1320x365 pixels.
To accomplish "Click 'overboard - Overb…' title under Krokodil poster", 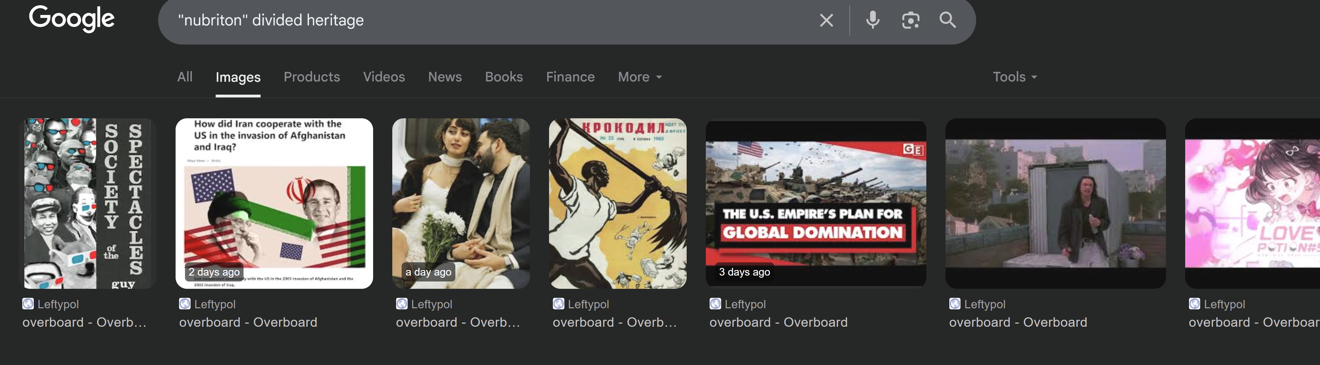I will point(615,322).
